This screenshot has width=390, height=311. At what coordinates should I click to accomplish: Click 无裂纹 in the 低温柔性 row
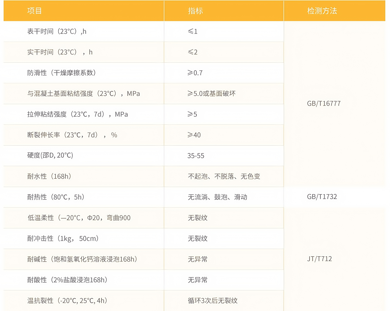pyautogui.click(x=198, y=218)
